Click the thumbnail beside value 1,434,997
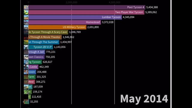 [26, 42]
